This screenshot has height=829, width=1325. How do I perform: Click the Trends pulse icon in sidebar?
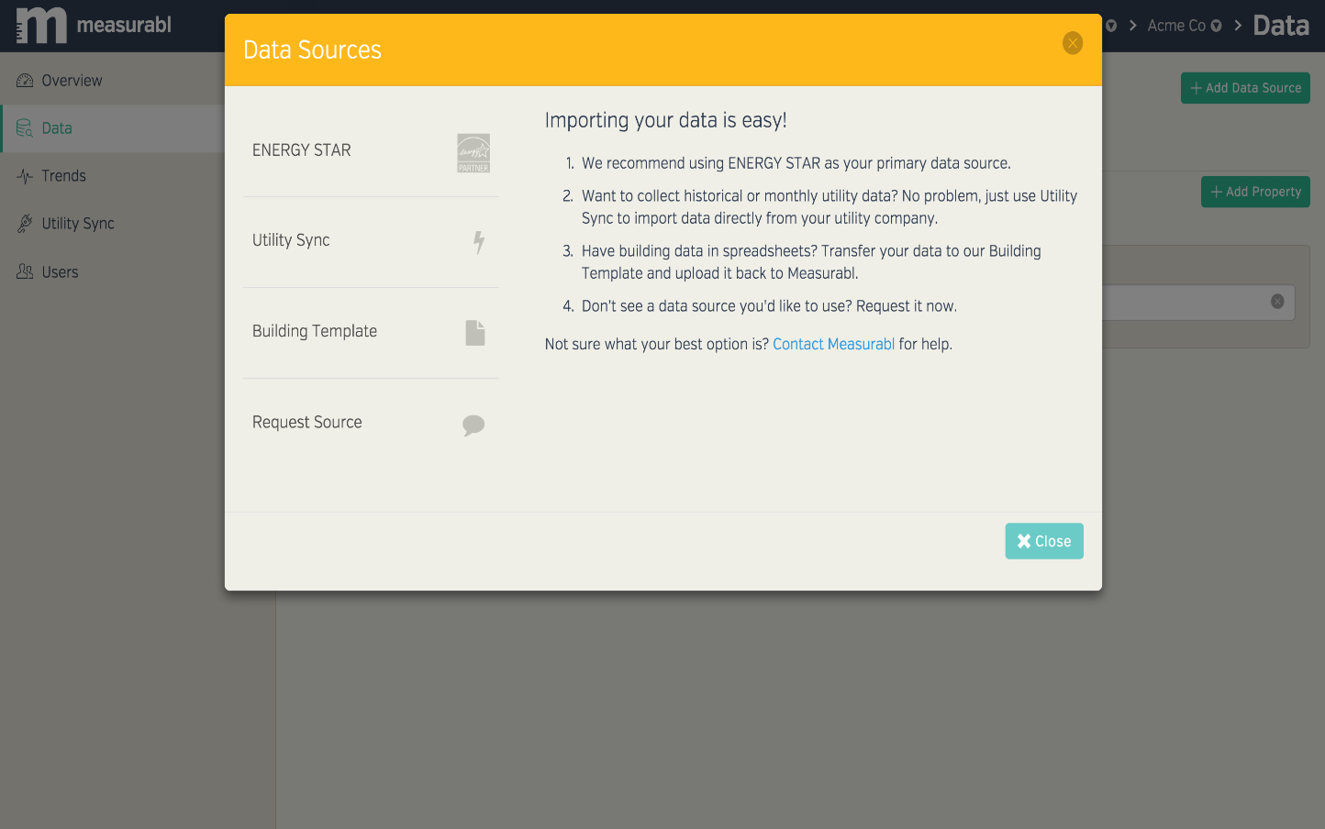pos(25,176)
